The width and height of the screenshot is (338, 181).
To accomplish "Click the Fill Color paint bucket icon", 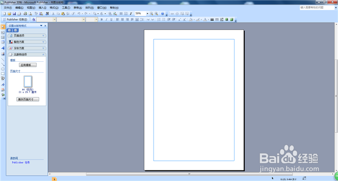I will pyautogui.click(x=191, y=20).
